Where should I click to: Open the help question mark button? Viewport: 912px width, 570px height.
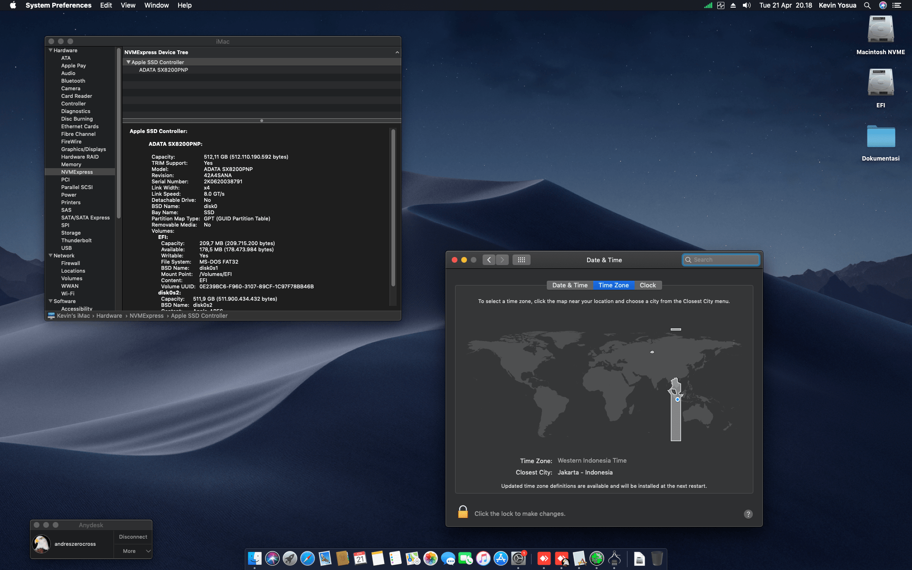[748, 514]
